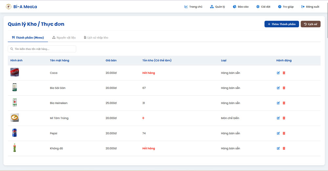
Task: Open the Quản lý menu
Action: (x=217, y=7)
